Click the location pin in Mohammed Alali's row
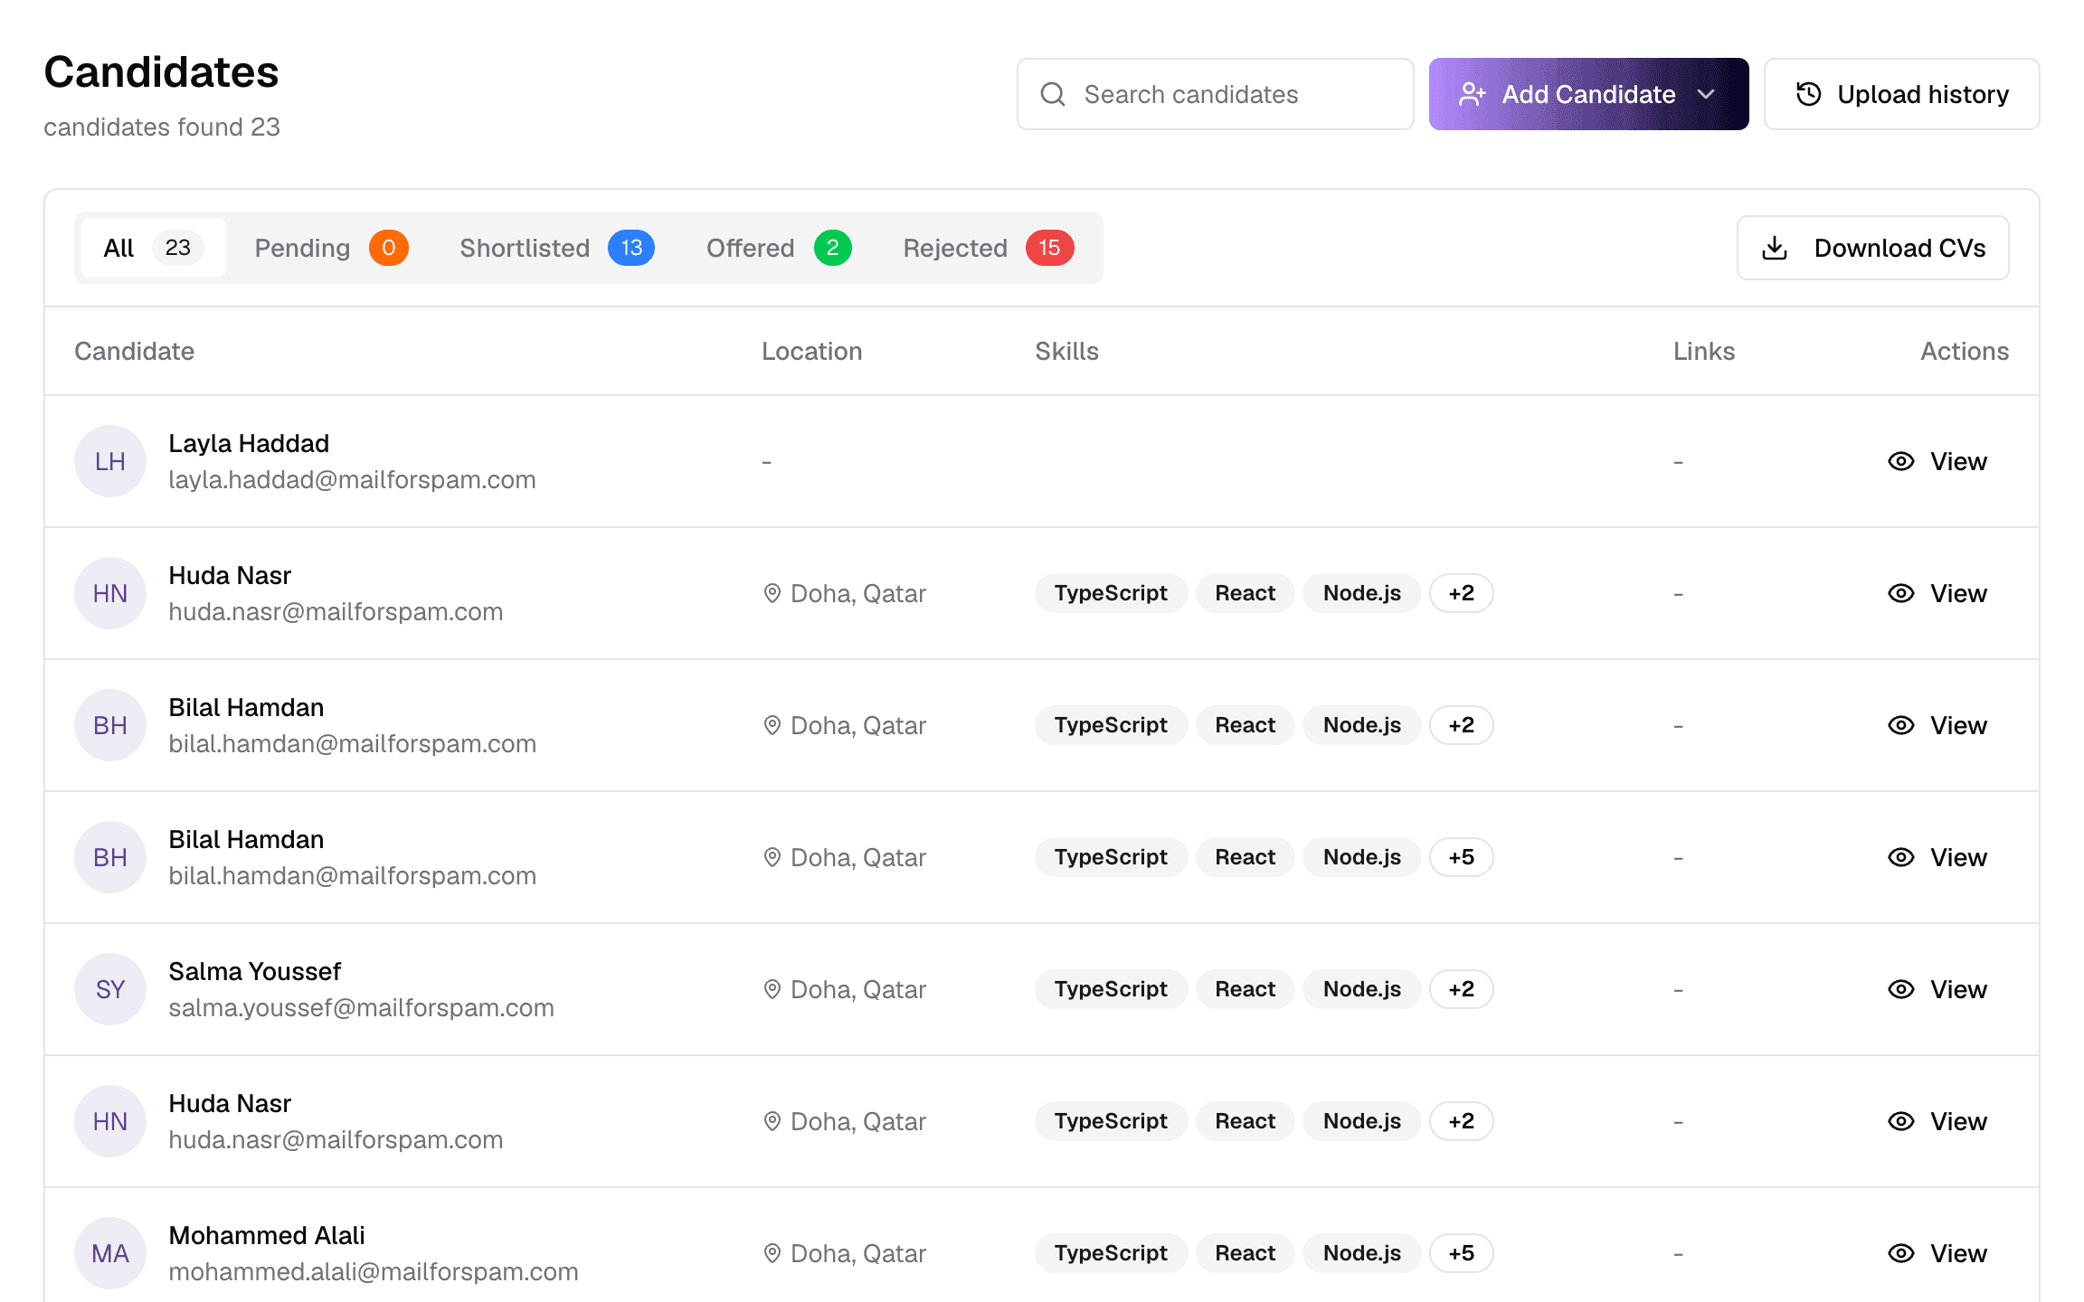Screen dimensions: 2084x1302 pyautogui.click(x=772, y=1253)
